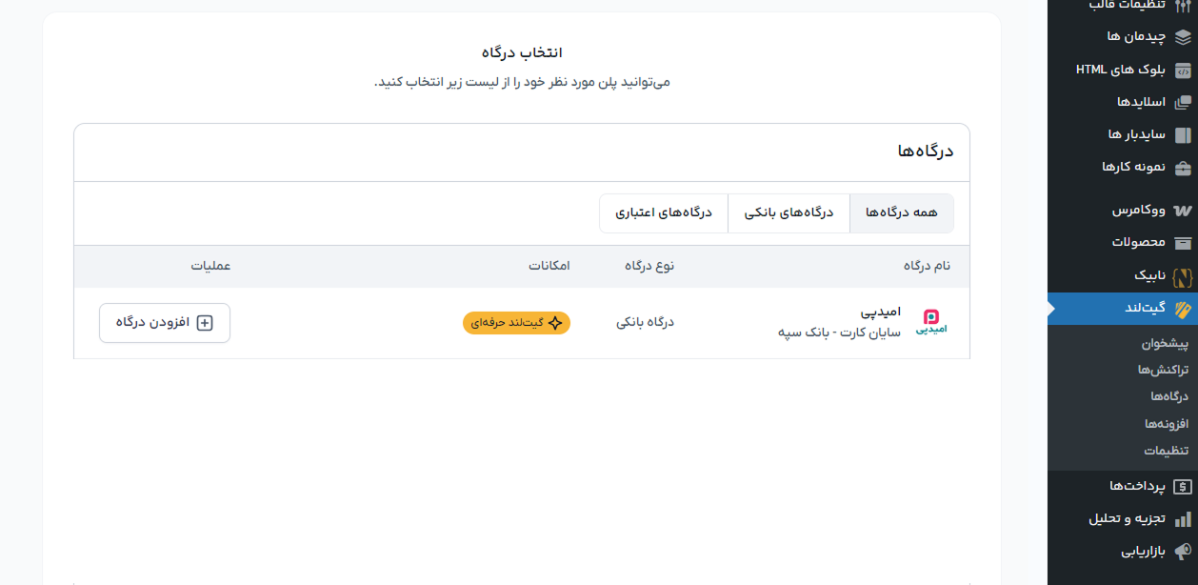1198x585 pixels.
Task: Switch to همه درگاه‌ها tab
Action: (901, 213)
